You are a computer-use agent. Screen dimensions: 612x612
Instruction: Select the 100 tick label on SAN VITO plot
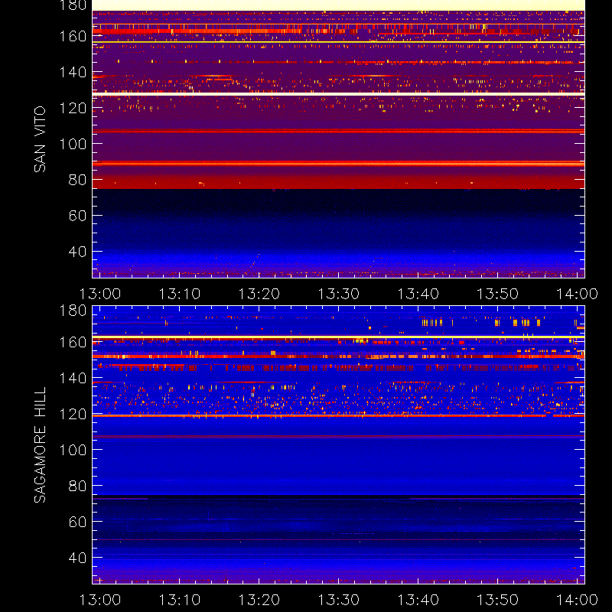coord(73,144)
